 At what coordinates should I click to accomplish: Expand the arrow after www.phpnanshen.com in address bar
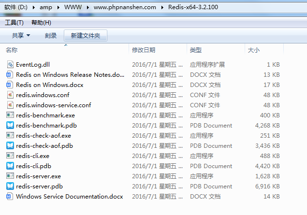coord(162,7)
